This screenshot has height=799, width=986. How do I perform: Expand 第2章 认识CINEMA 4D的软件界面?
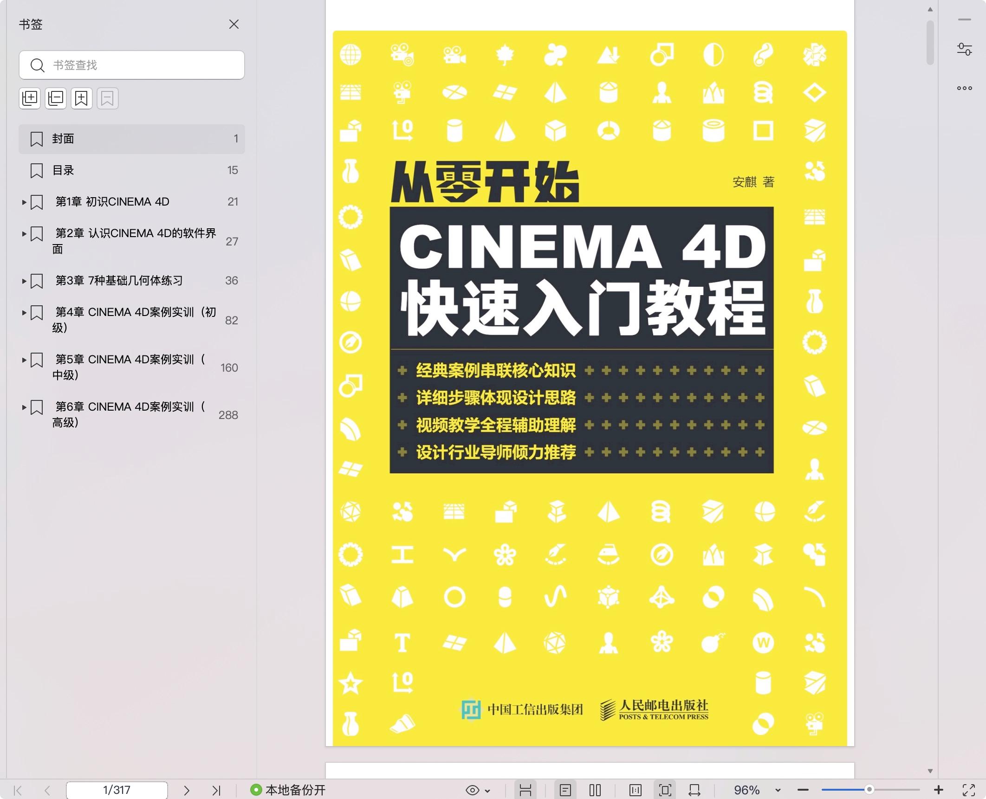(24, 233)
